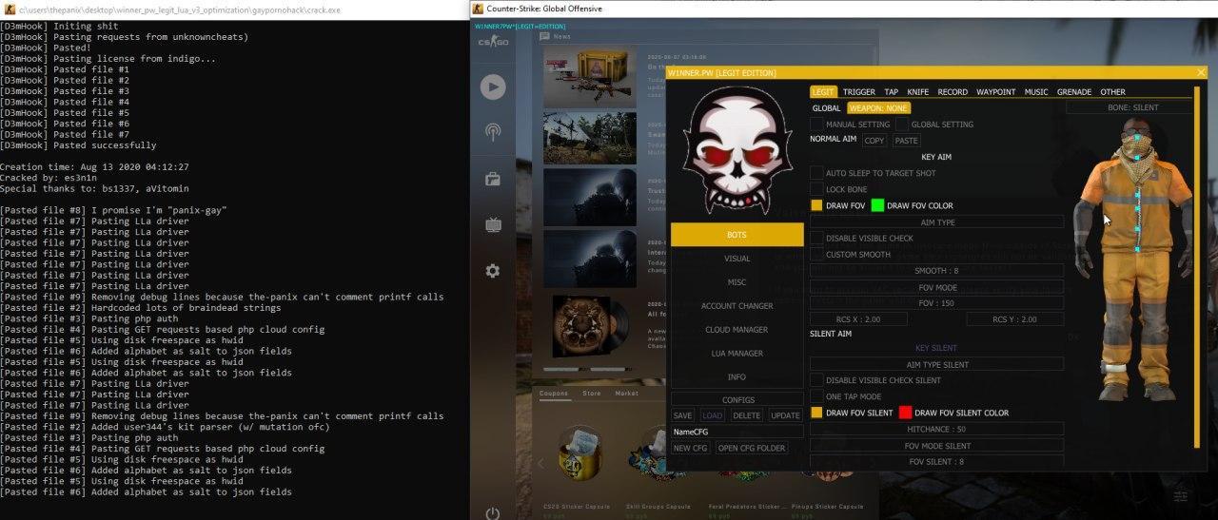Screen dimensions: 1218x520
Task: Expand the Configs list box
Action: [737, 400]
